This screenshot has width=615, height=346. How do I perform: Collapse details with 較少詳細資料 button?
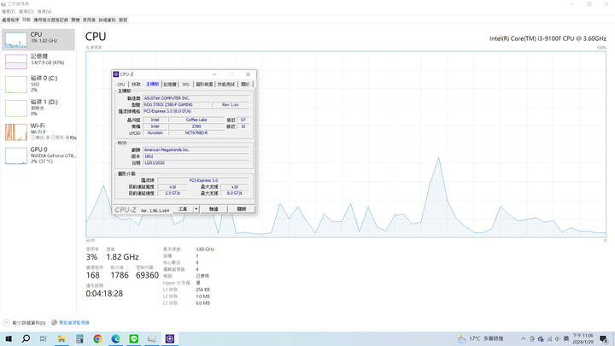24,323
